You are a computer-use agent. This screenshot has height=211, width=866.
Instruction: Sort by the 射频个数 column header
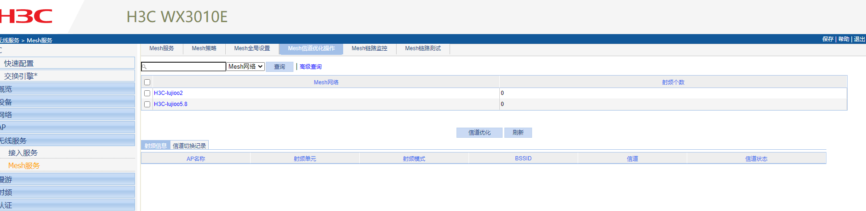tap(673, 82)
